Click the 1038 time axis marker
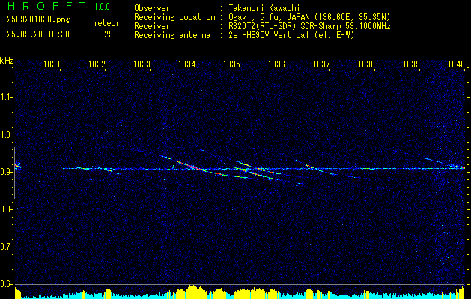471x299 pixels. pos(367,64)
